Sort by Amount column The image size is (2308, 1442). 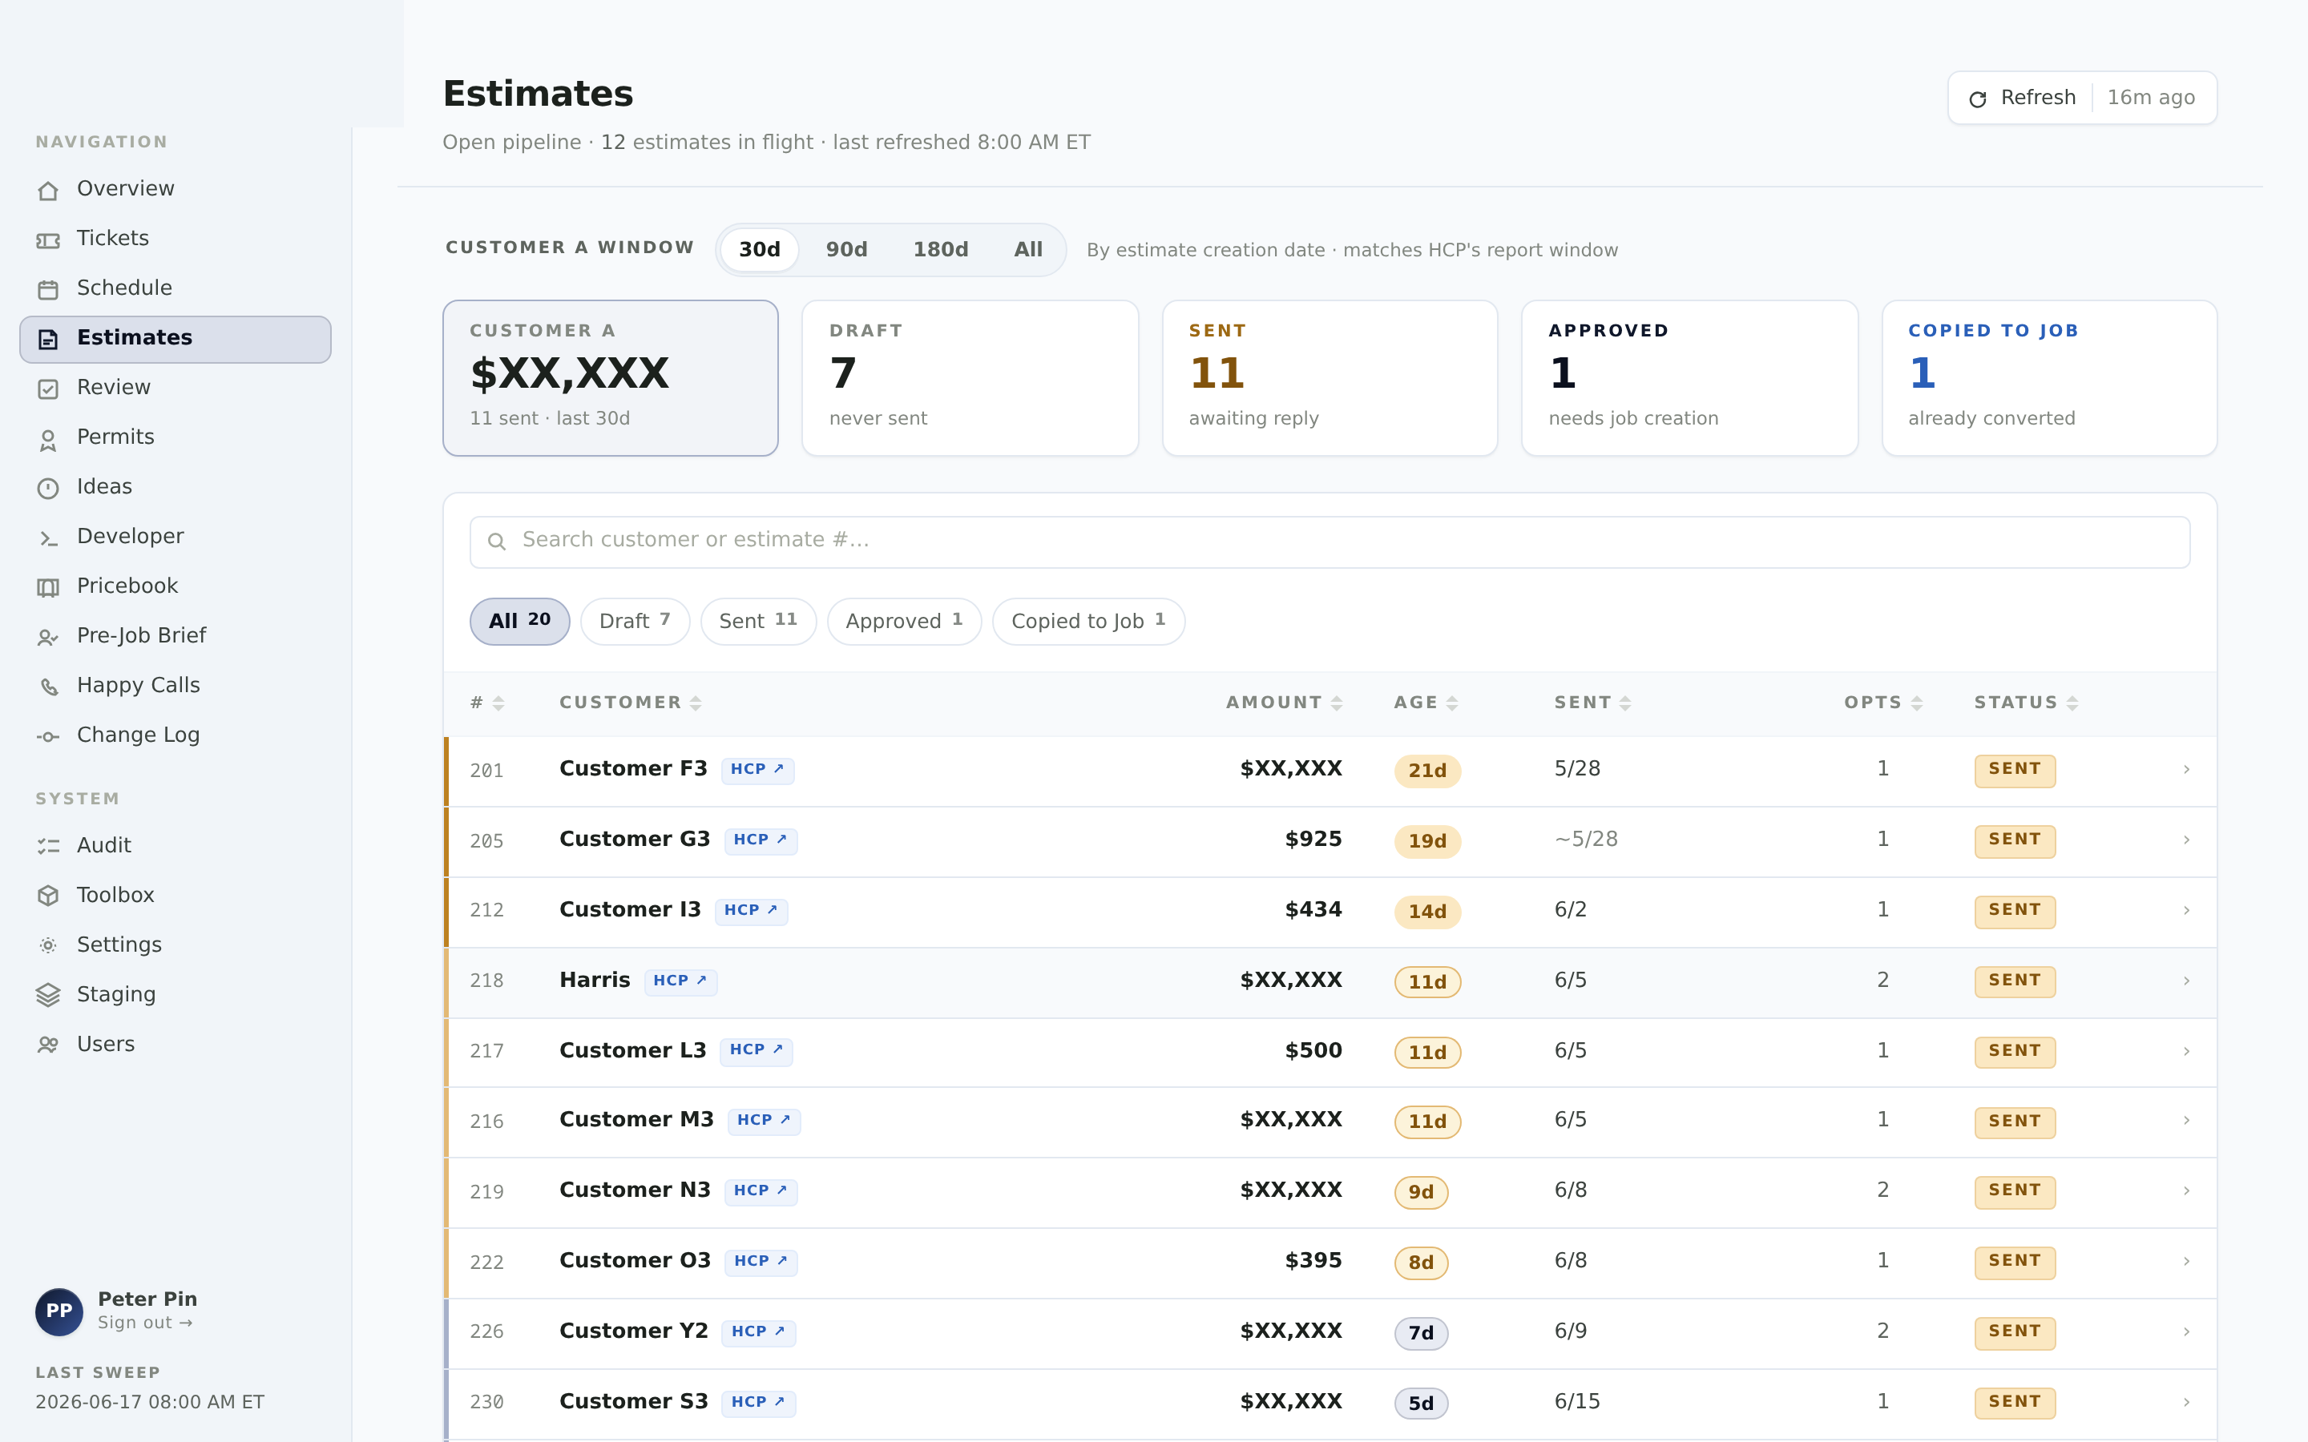point(1284,704)
